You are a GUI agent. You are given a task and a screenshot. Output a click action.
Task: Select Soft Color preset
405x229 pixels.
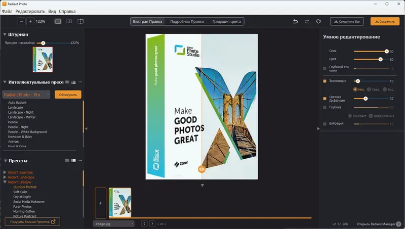[20, 192]
